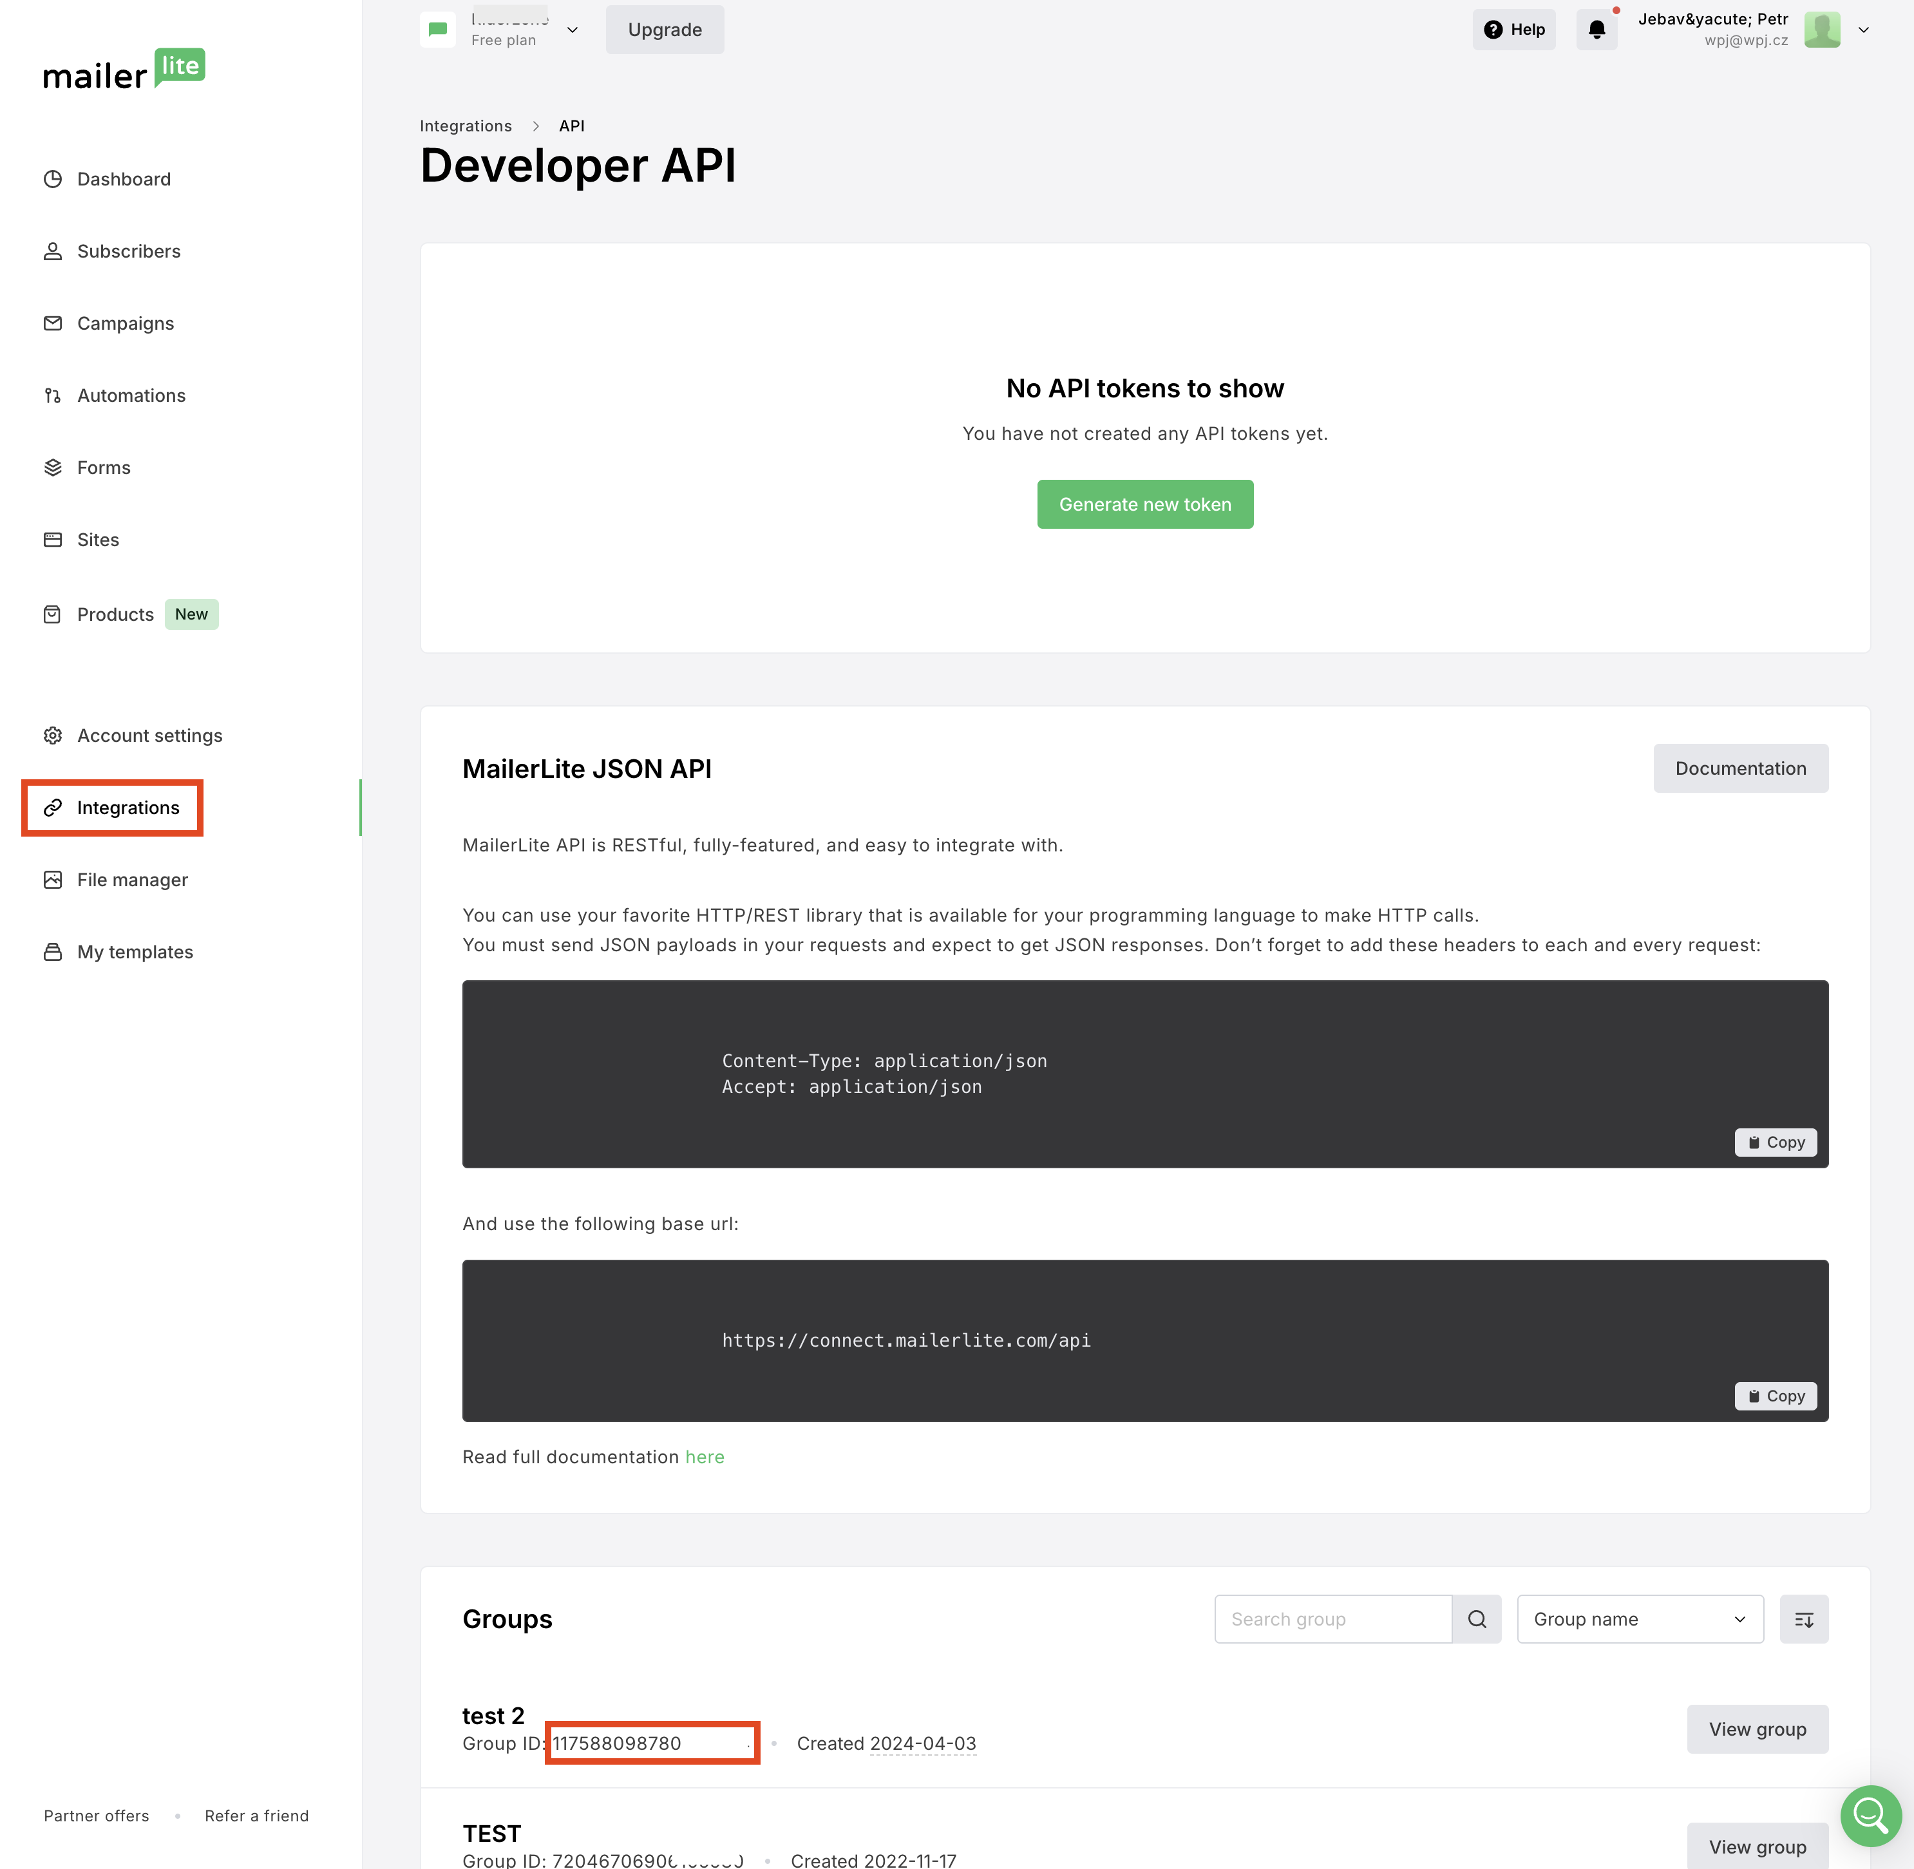The image size is (1914, 1869).
Task: Copy the headers code block
Action: (x=1776, y=1143)
